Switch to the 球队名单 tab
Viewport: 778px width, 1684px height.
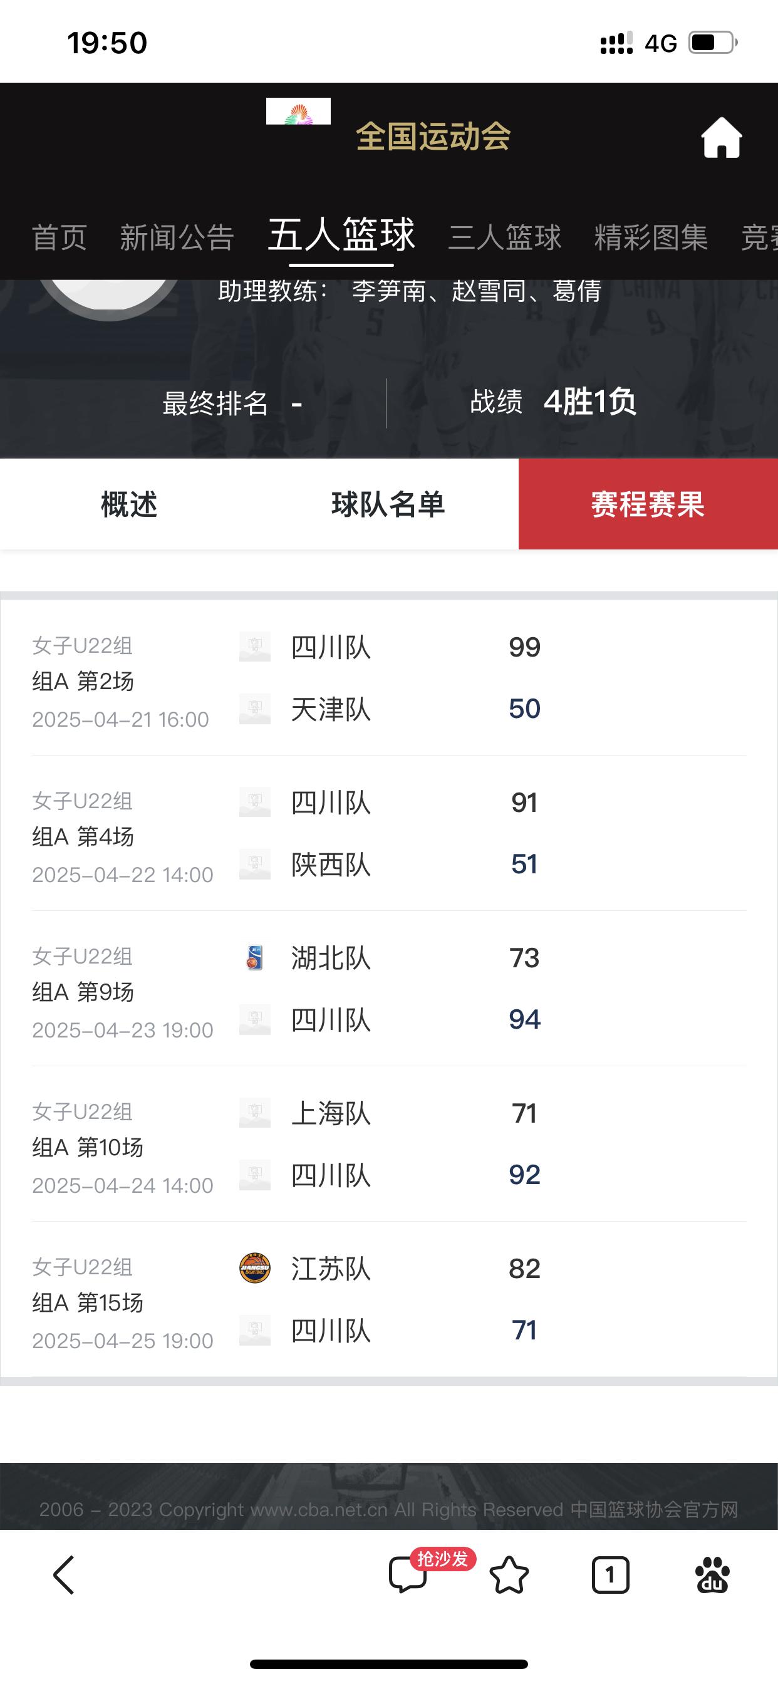click(x=389, y=504)
